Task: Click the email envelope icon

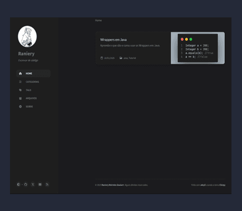Action: pos(40,185)
